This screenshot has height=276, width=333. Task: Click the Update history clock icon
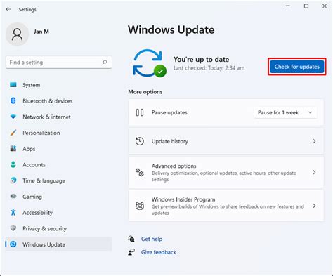140,141
